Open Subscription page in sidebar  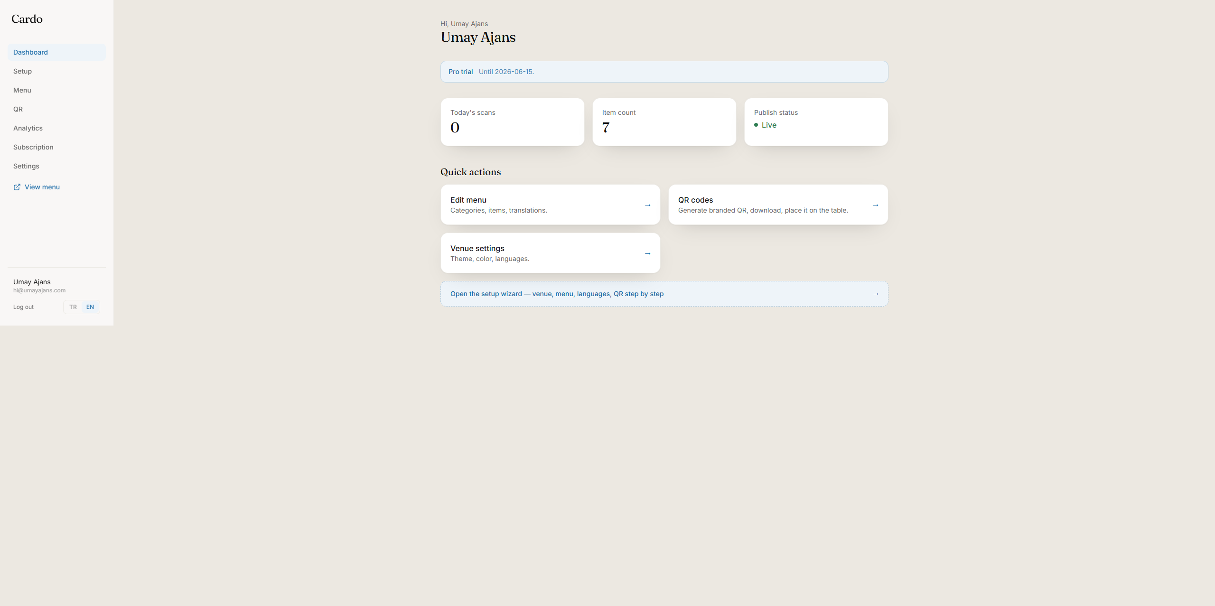click(x=56, y=147)
